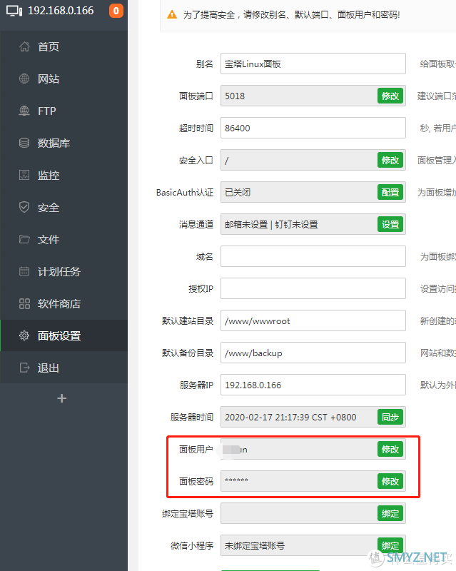Click the 默认建站目录 field /www/wwwroot
456x571 pixels.
[x=313, y=320]
